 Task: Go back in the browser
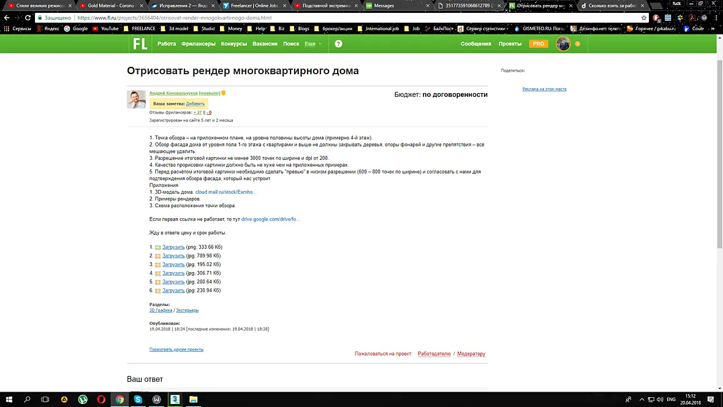point(7,18)
